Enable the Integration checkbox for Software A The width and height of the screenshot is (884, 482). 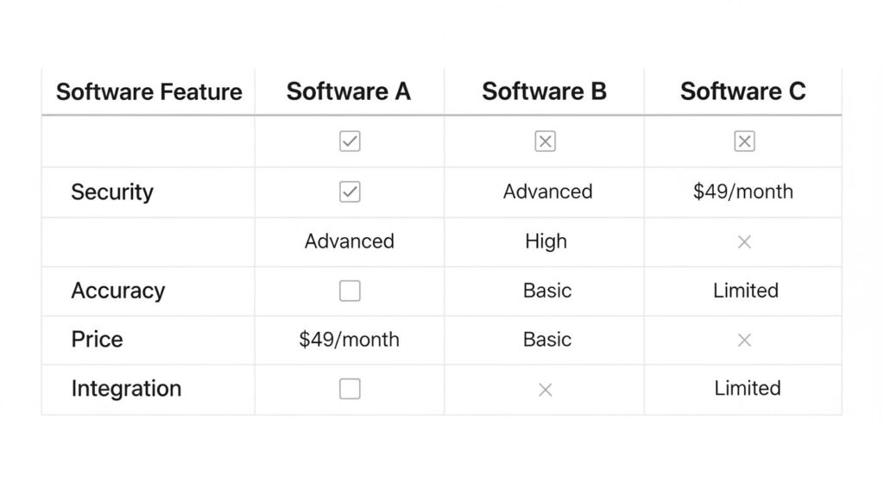pyautogui.click(x=350, y=390)
